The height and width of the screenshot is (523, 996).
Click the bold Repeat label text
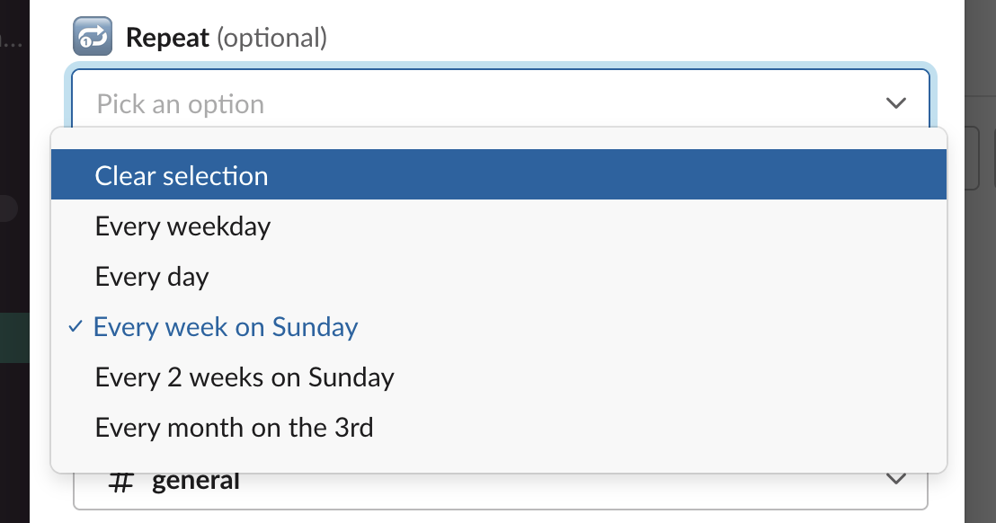(x=167, y=38)
